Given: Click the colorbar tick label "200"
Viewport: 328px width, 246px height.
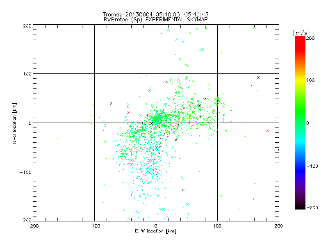Looking at the screenshot, I should (310, 38).
